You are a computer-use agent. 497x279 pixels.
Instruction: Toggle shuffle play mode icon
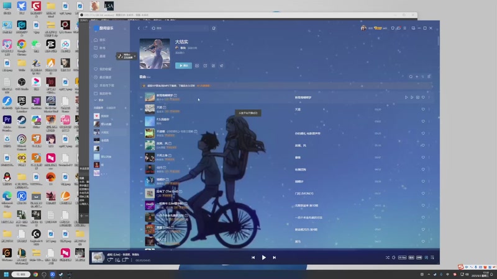tap(387, 257)
